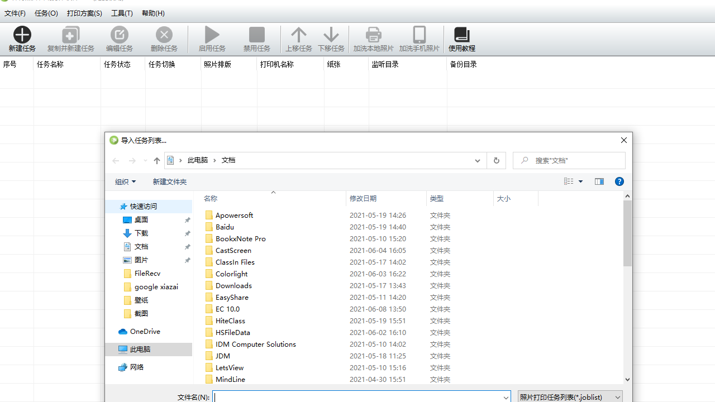Viewport: 715px width, 402px height.
Task: Open the file type dropdown showing joblist
Action: [569, 397]
